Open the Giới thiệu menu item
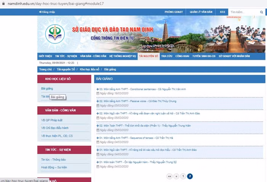The height and width of the screenshot is (182, 267). coord(45,56)
